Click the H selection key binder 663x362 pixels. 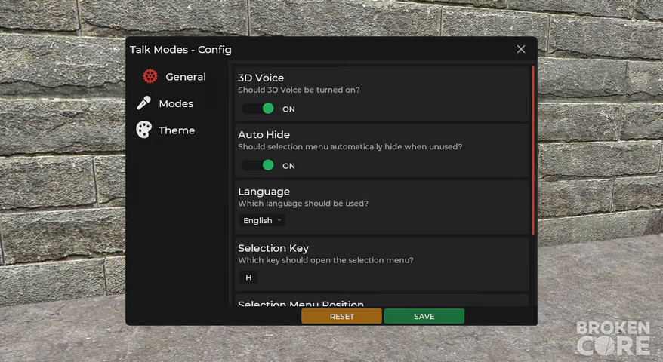pyautogui.click(x=248, y=277)
